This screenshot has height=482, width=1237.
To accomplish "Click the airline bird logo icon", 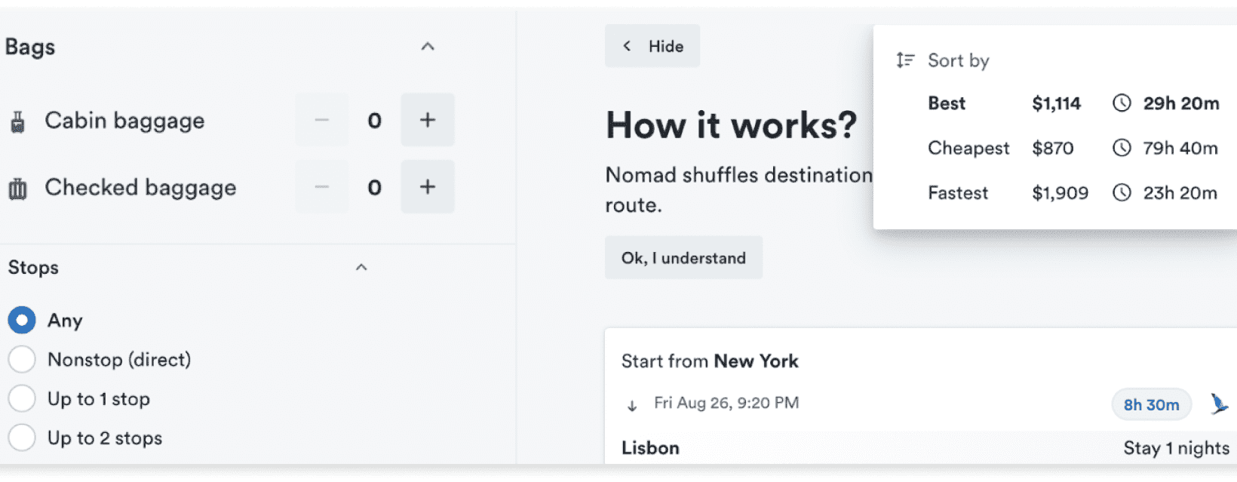I will pos(1219,404).
